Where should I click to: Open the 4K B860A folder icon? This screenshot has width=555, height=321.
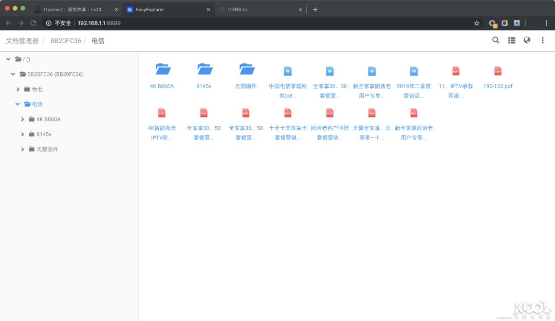pyautogui.click(x=162, y=70)
